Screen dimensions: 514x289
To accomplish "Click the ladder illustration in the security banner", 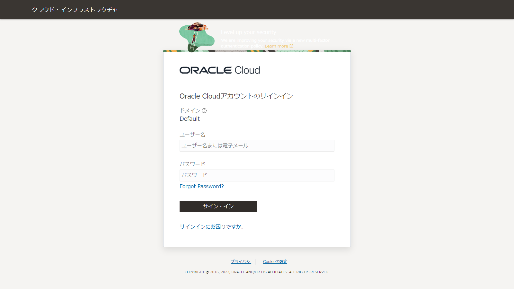I will [x=197, y=37].
